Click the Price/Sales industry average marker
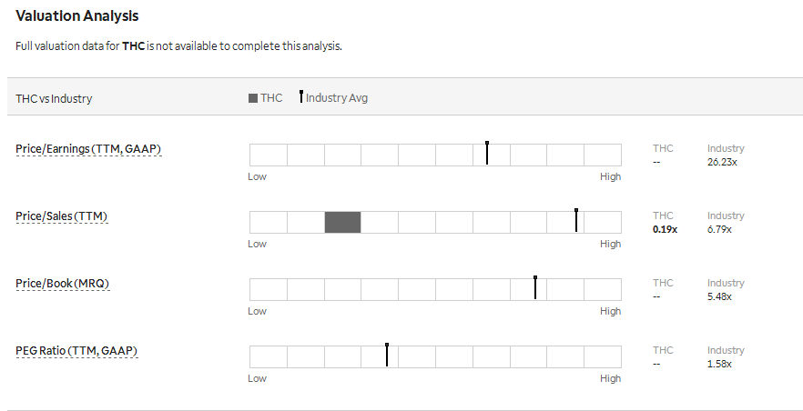This screenshot has width=803, height=411. click(x=576, y=220)
